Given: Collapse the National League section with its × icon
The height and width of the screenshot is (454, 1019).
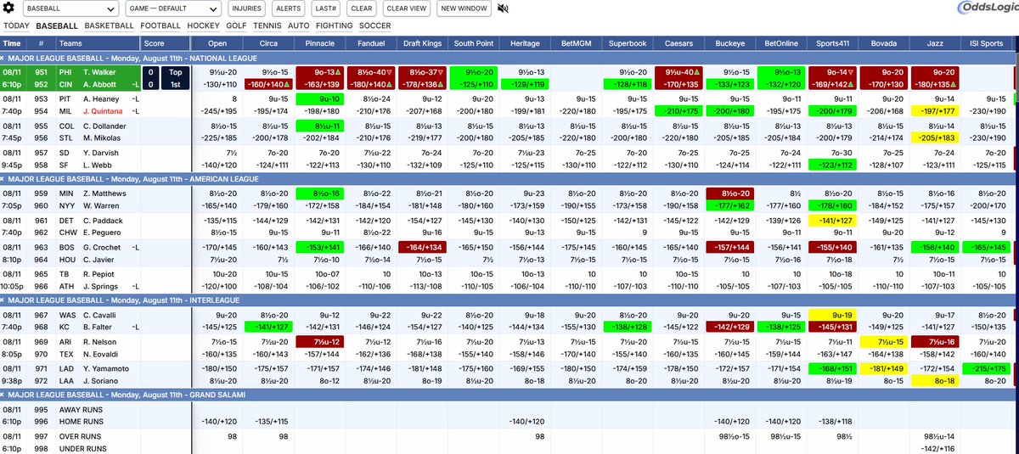Looking at the screenshot, I should 3,58.
